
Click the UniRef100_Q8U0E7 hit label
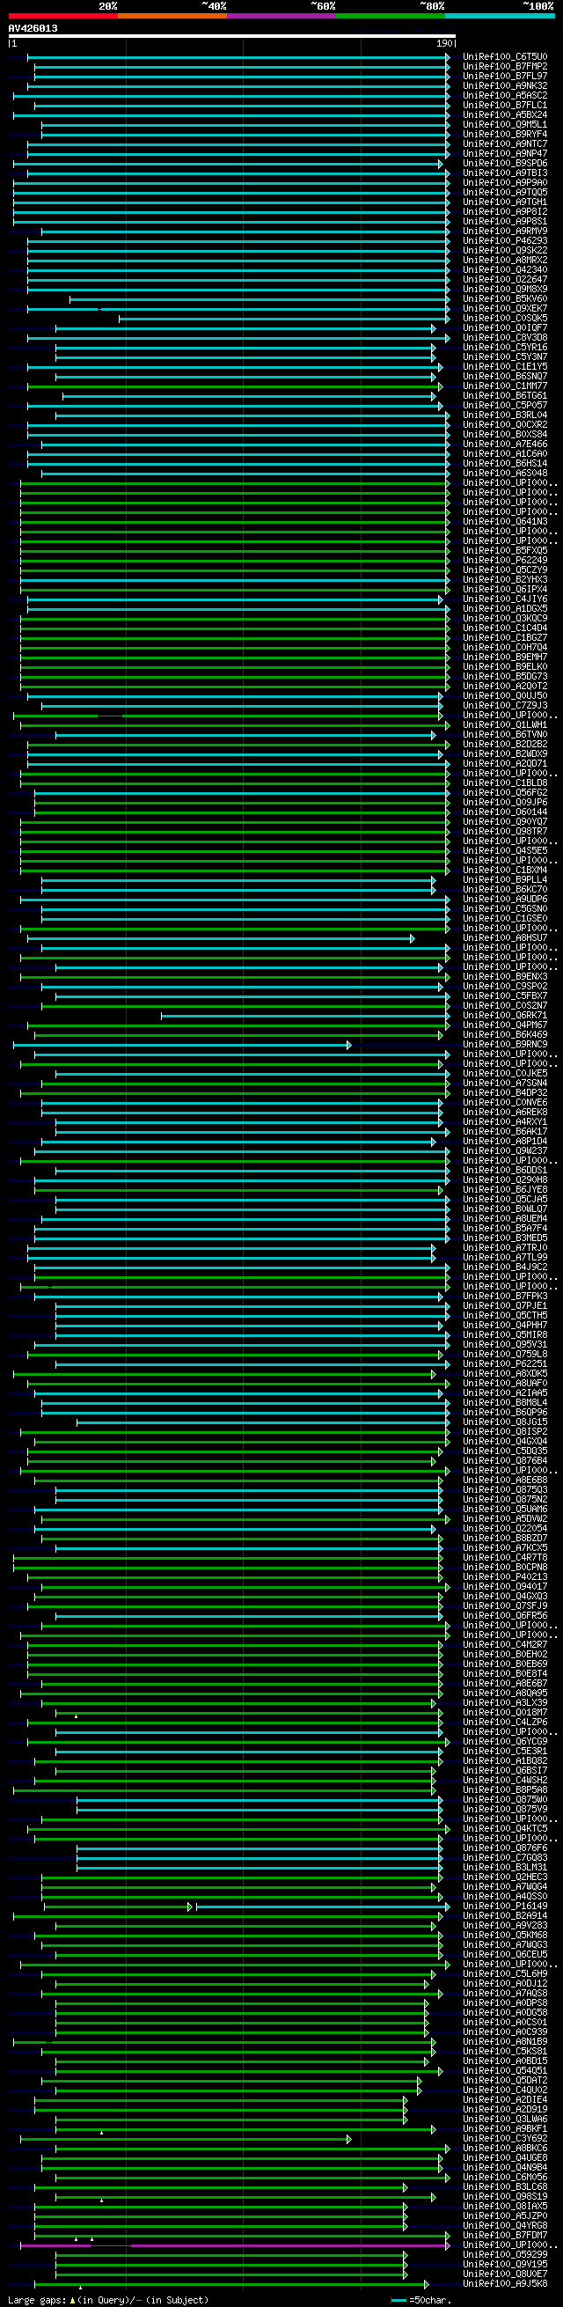[505, 2274]
